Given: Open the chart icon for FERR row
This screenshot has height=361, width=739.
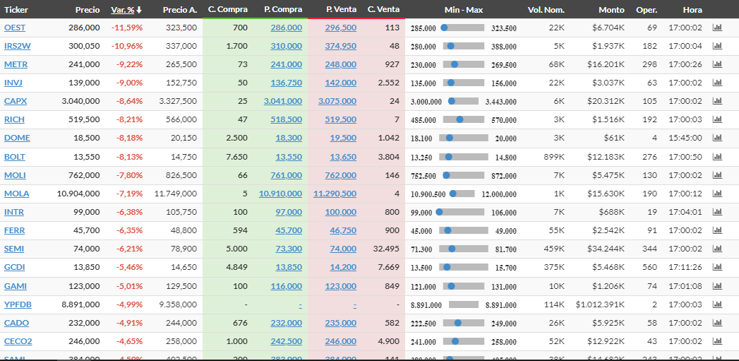Looking at the screenshot, I should [x=717, y=231].
